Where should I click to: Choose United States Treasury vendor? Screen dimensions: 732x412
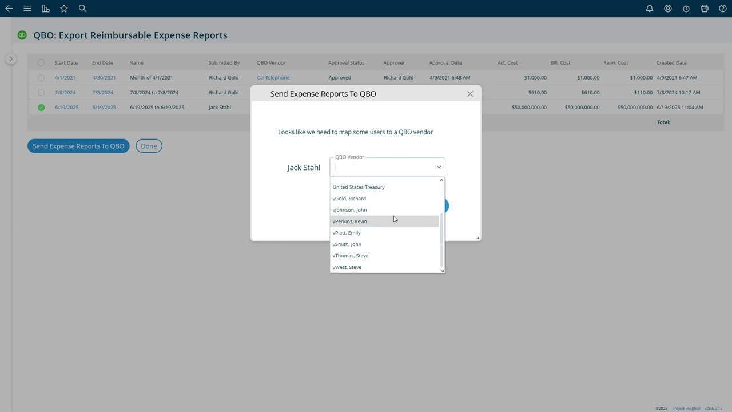(x=384, y=187)
